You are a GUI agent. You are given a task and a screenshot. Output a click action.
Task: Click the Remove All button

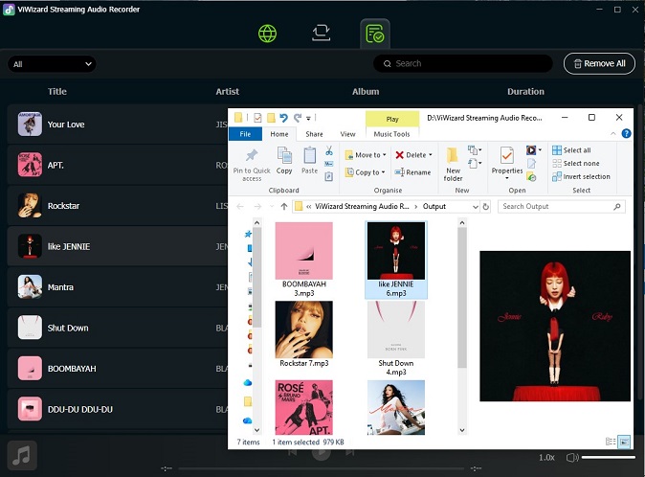(599, 63)
